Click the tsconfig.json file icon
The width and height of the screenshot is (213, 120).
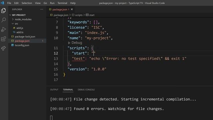[x=13, y=45]
